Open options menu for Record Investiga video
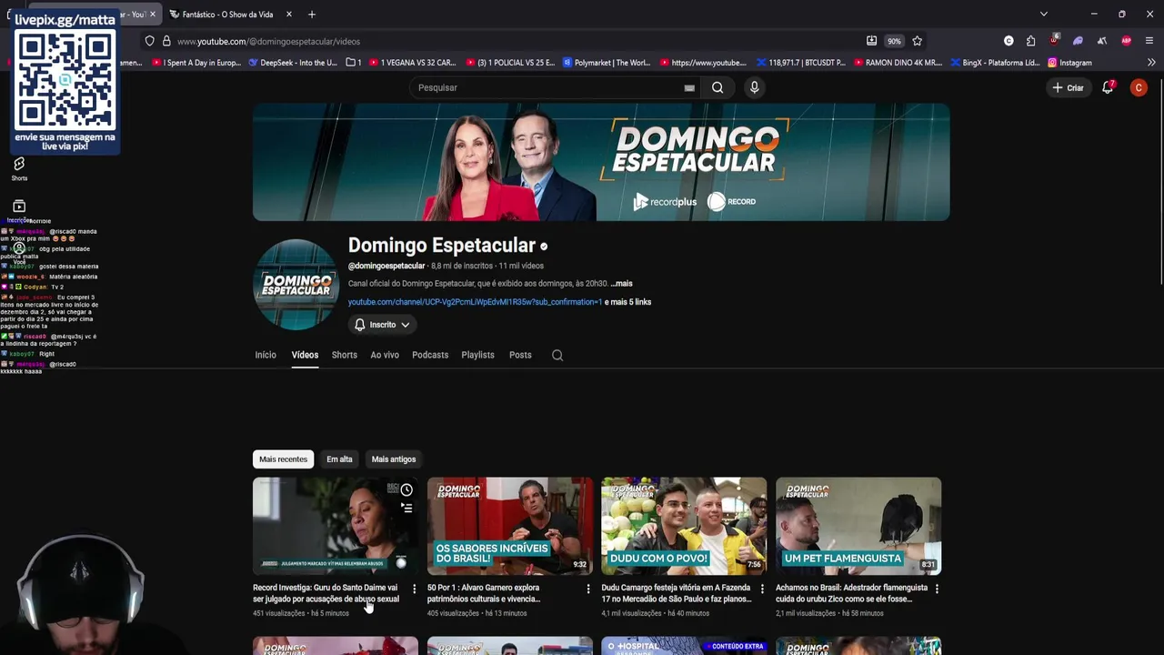1164x655 pixels. coord(414,589)
